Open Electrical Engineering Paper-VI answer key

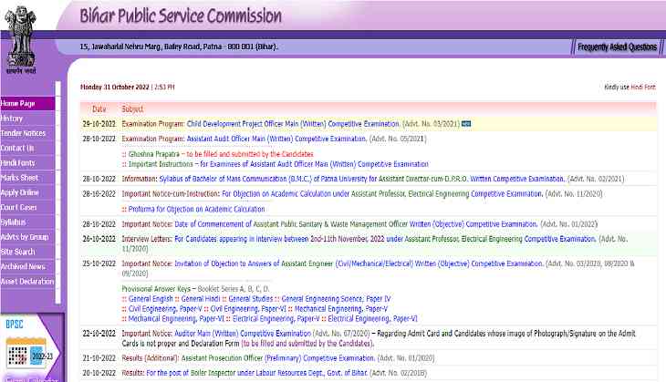[372, 318]
